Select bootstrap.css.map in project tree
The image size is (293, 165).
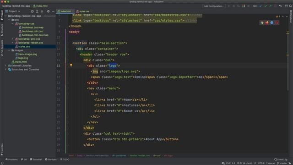[33, 27]
